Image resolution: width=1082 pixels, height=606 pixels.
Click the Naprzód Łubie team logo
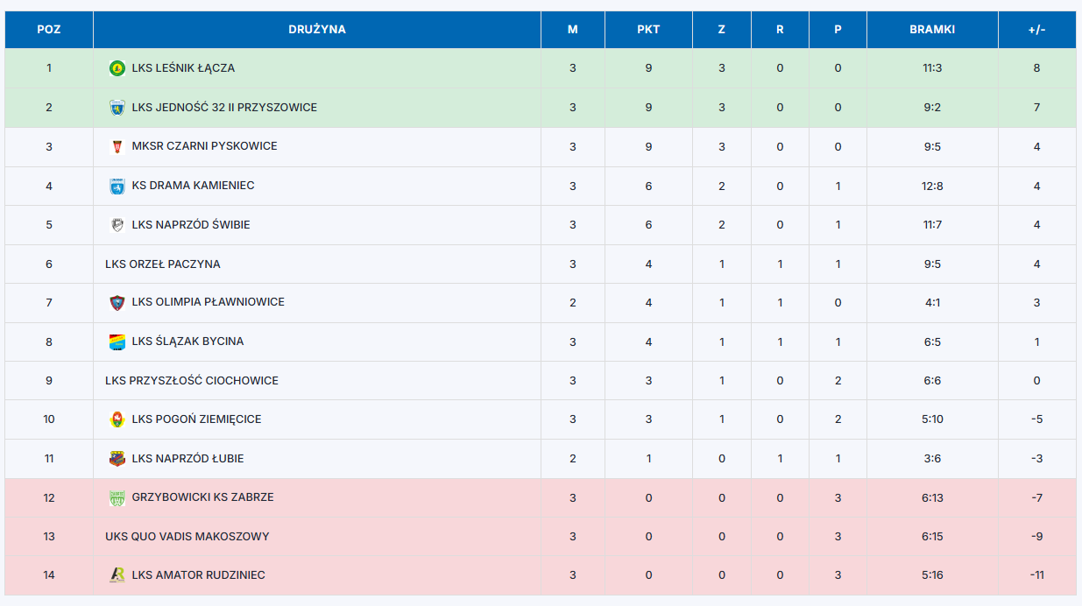[117, 459]
